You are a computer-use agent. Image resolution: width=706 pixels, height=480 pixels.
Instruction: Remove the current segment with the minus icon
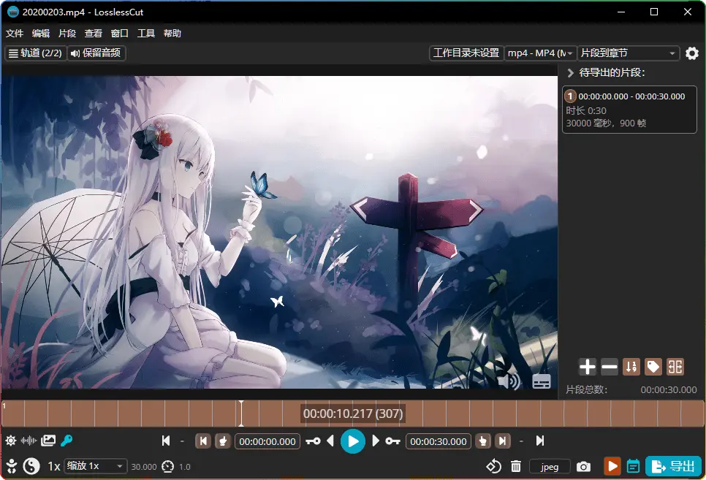tap(610, 367)
